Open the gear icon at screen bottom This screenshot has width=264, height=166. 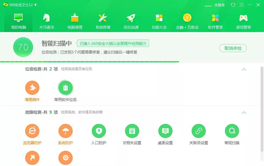click(66, 158)
